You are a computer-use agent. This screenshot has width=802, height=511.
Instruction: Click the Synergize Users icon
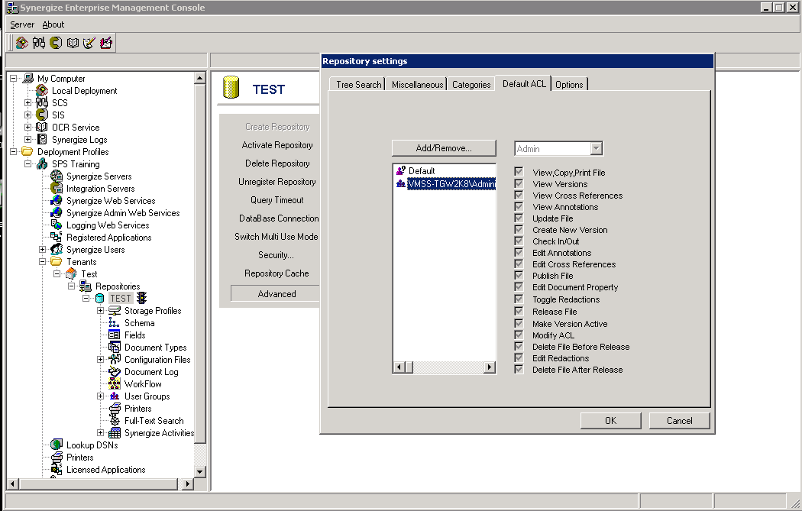pos(57,250)
